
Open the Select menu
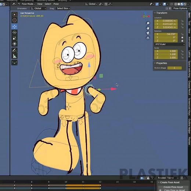click(x=48, y=4)
